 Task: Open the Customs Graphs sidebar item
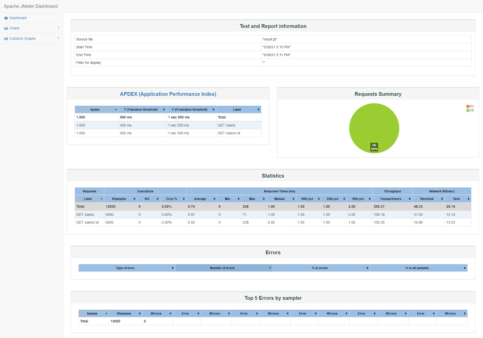pyautogui.click(x=22, y=39)
